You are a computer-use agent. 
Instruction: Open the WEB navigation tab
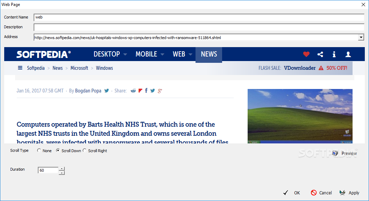point(179,54)
